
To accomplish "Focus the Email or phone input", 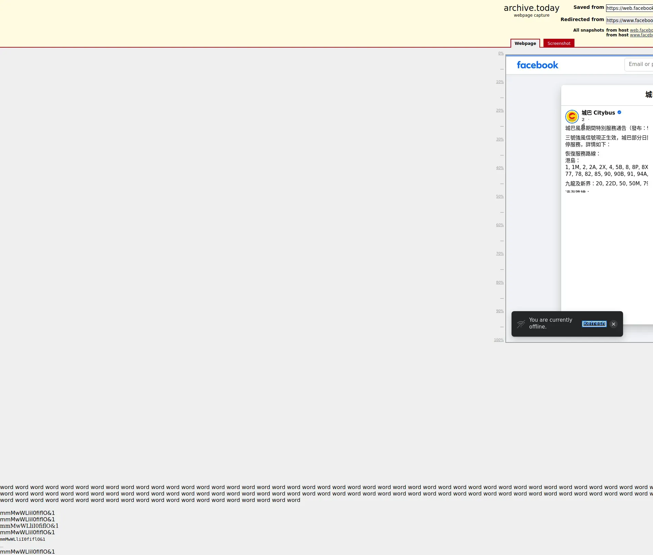I will [639, 64].
